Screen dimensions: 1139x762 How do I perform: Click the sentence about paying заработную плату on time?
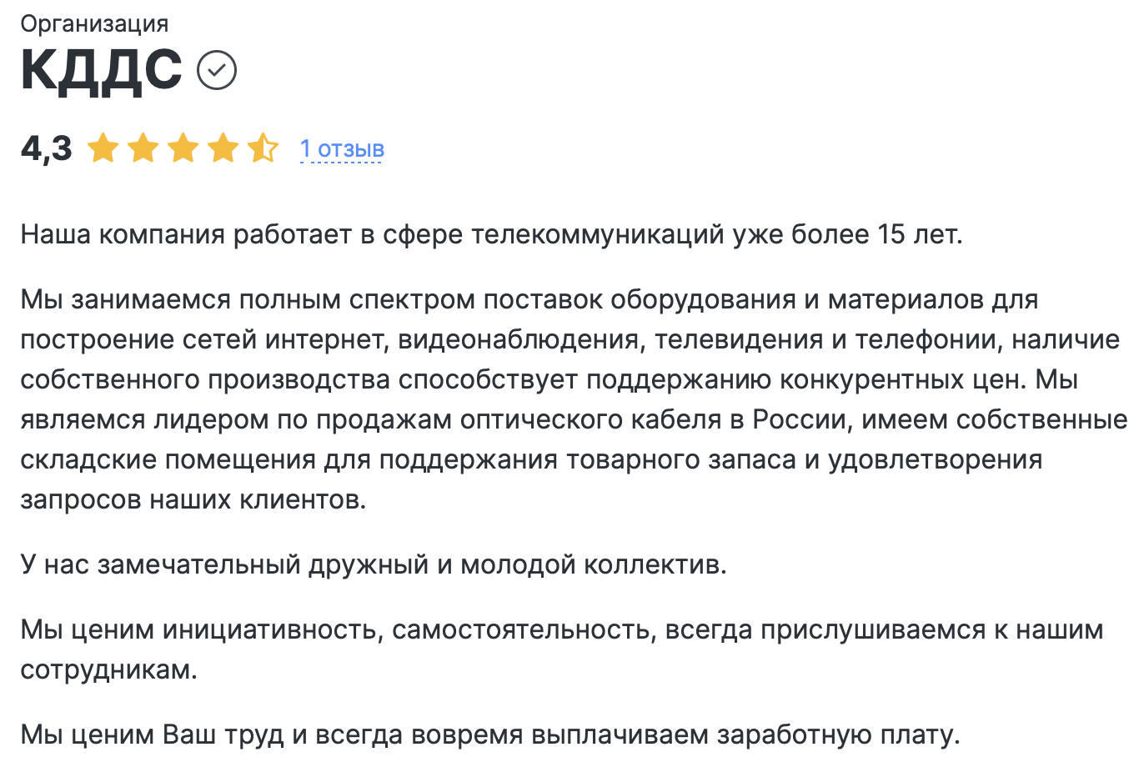click(490, 734)
